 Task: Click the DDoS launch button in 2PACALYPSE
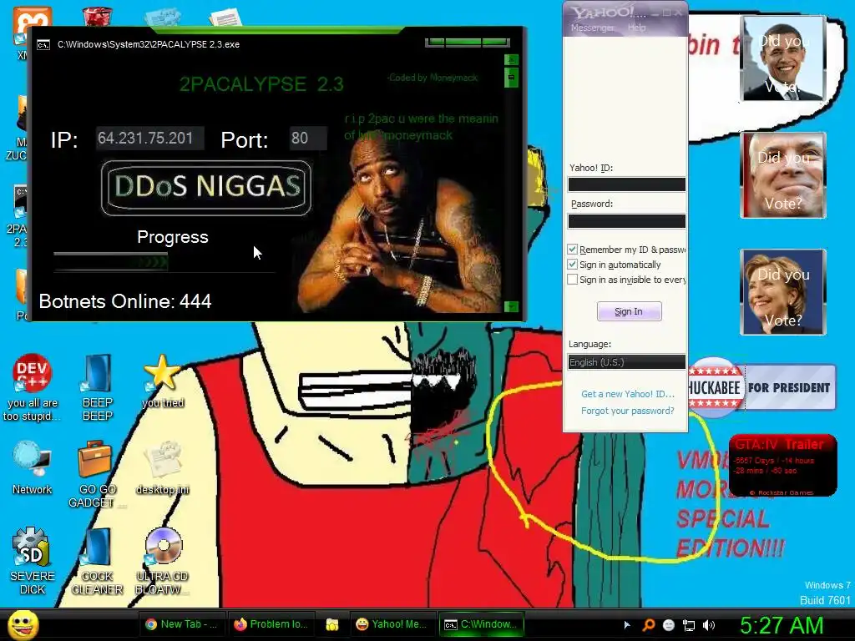206,188
